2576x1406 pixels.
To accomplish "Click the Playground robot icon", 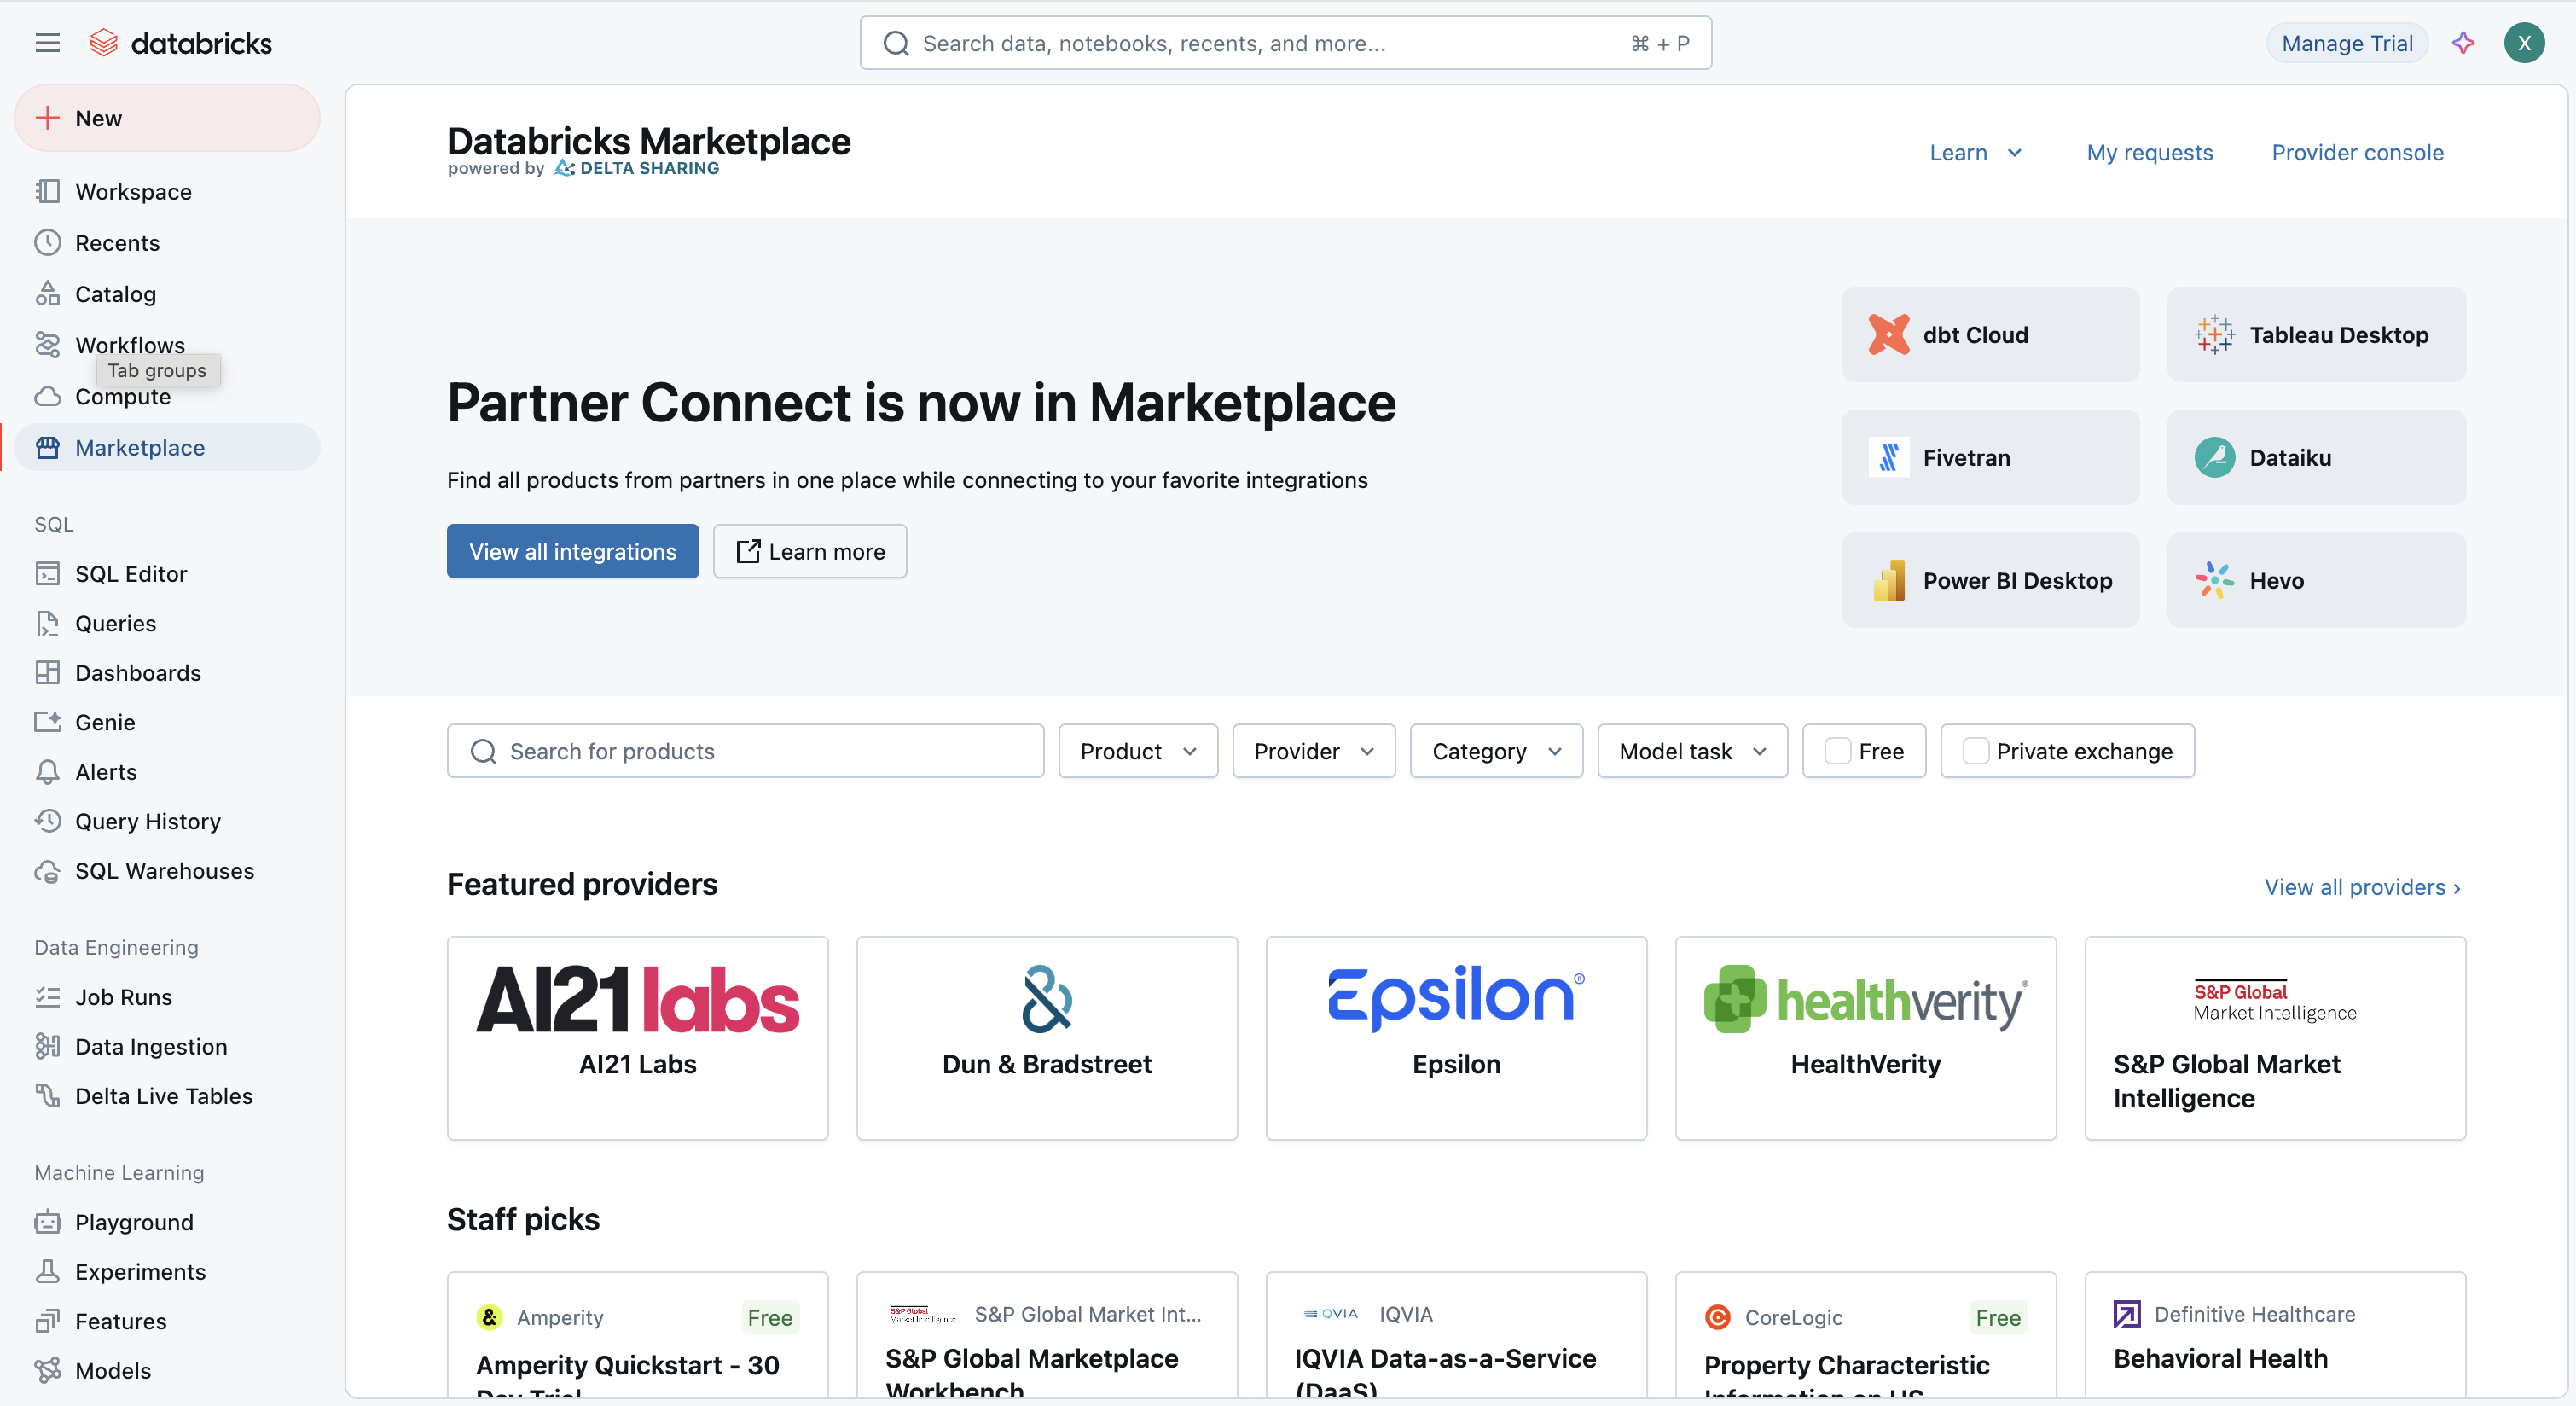I will [48, 1221].
